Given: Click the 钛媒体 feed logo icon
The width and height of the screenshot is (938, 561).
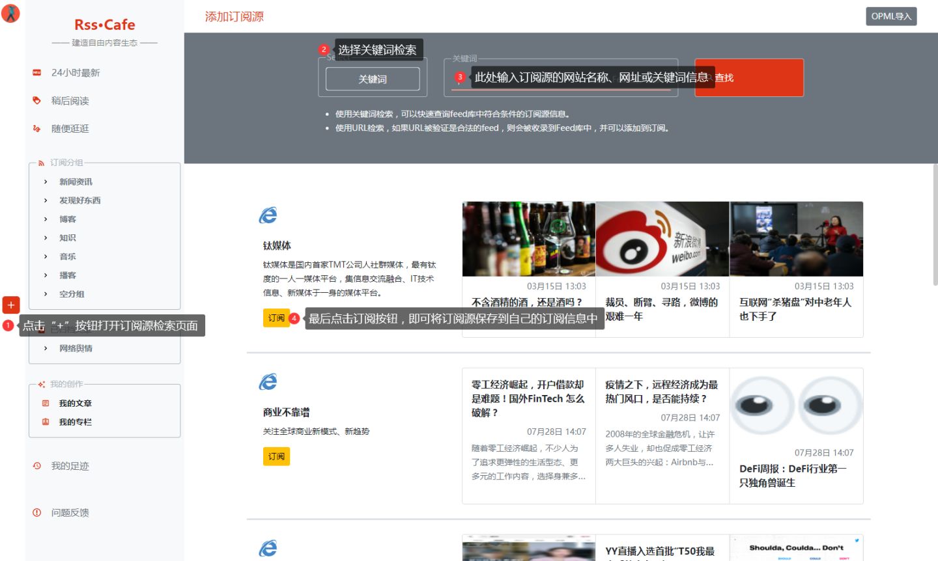Looking at the screenshot, I should (268, 215).
